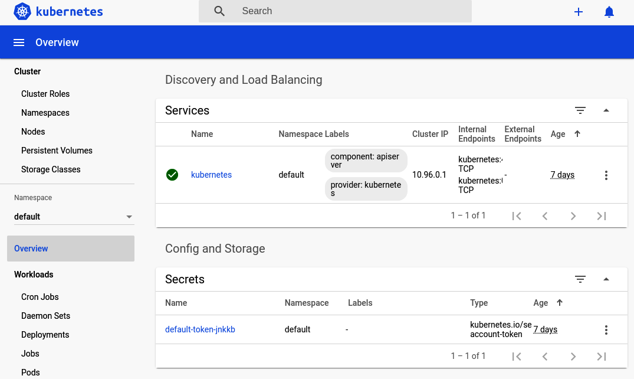Select Deployments under Workloads

tap(45, 334)
